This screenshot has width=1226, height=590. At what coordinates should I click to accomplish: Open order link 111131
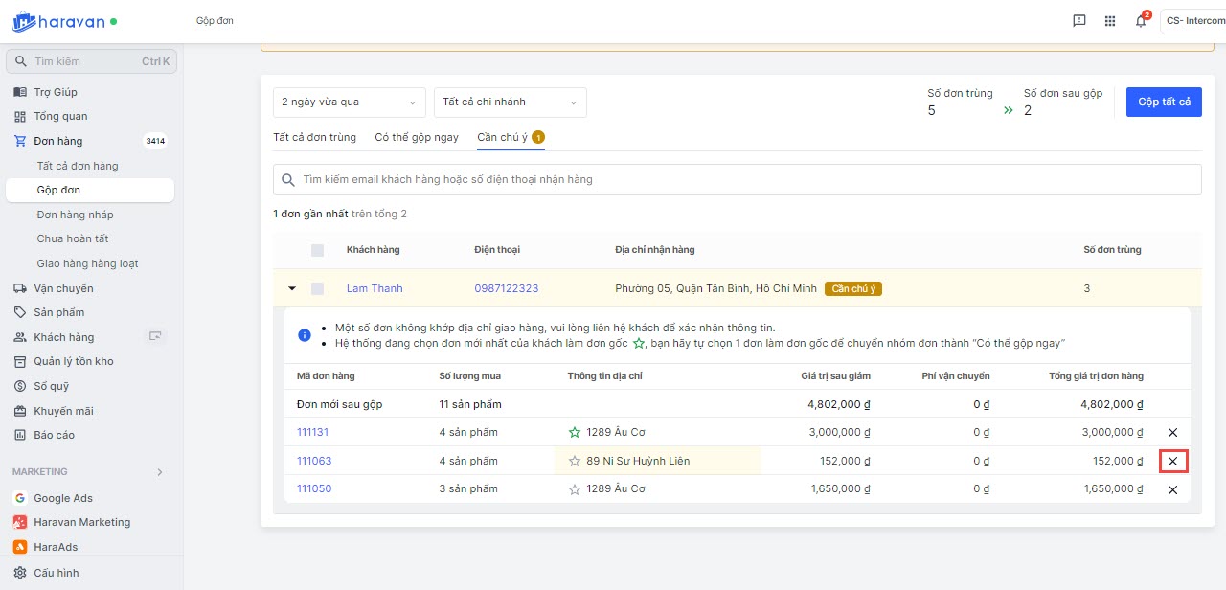[x=312, y=432]
